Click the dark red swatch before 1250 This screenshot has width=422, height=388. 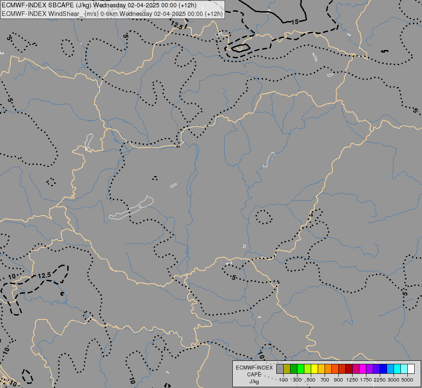point(349,369)
